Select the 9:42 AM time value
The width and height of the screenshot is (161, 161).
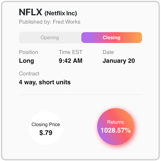click(71, 61)
